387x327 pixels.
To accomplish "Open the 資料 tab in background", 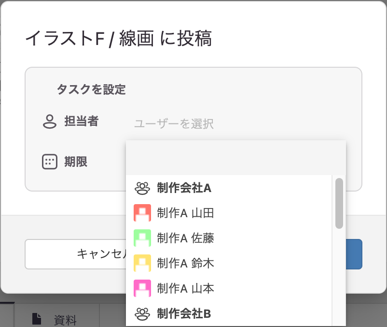I will click(x=57, y=315).
